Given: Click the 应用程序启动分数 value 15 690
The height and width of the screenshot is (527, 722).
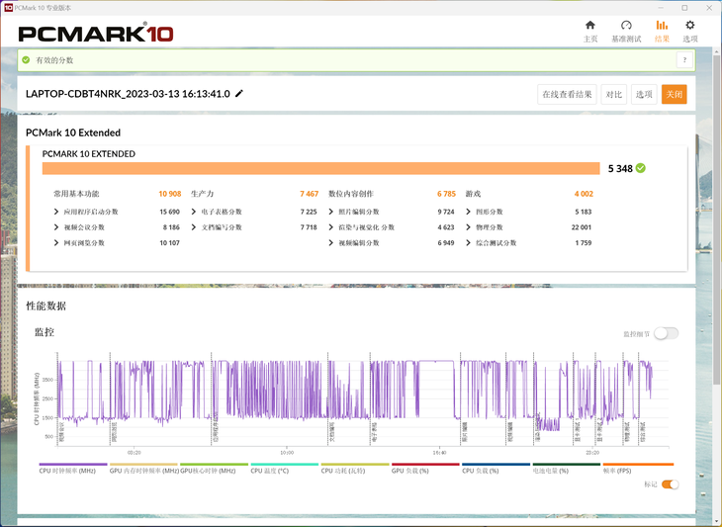Looking at the screenshot, I should pos(169,212).
